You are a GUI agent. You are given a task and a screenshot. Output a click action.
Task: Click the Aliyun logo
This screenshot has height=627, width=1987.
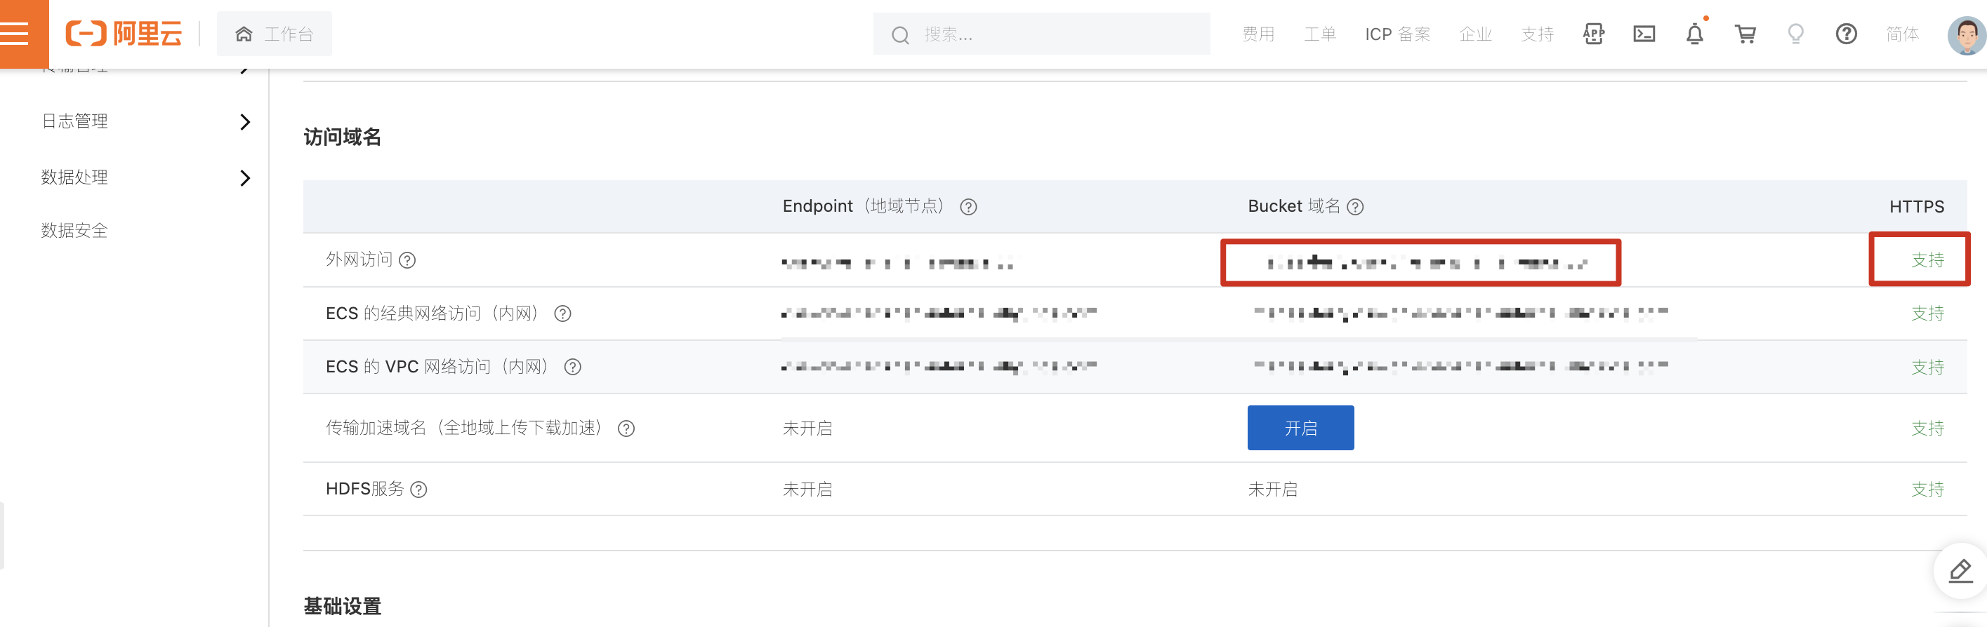point(124,34)
